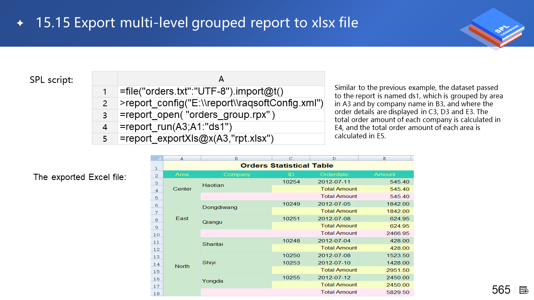
Task: Select Excel column D header
Action: pyautogui.click(x=334, y=158)
